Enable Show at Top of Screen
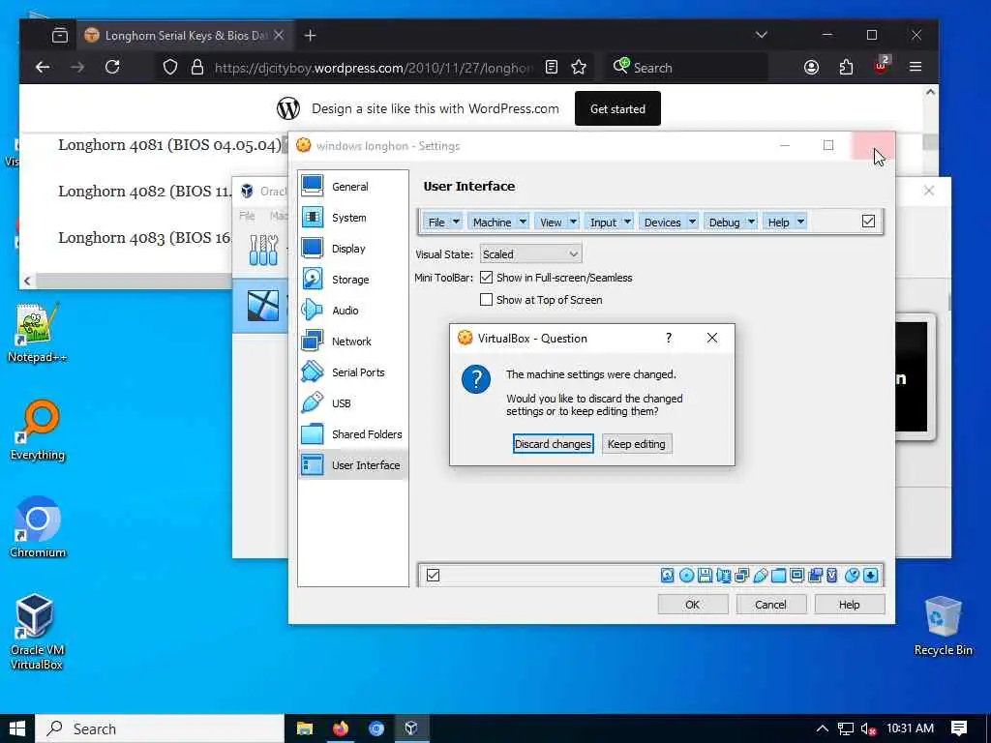Screen dimensions: 991x743 (486, 300)
